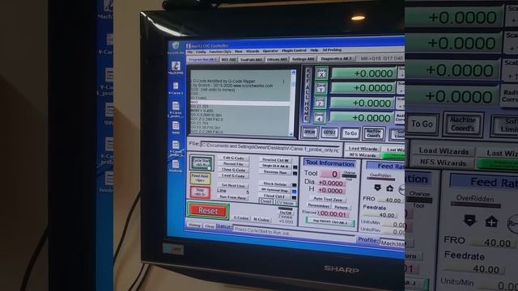The width and height of the screenshot is (518, 291).
Task: Zero the Z axis with Zero Z
Action: point(320,103)
